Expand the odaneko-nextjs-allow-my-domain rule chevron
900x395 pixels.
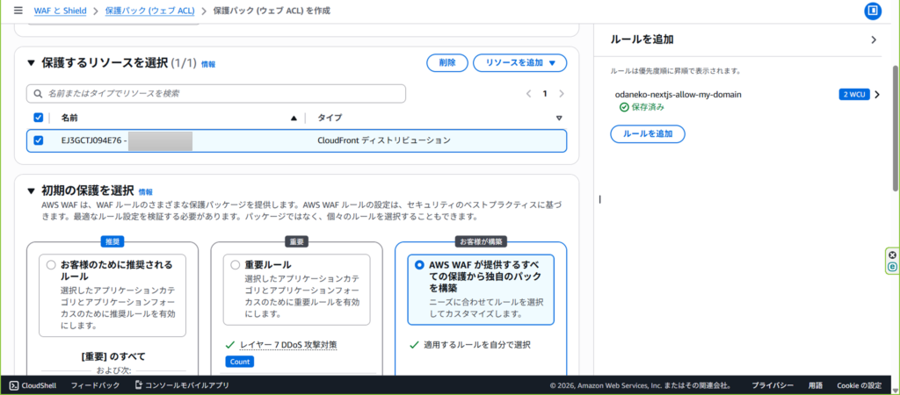(876, 94)
